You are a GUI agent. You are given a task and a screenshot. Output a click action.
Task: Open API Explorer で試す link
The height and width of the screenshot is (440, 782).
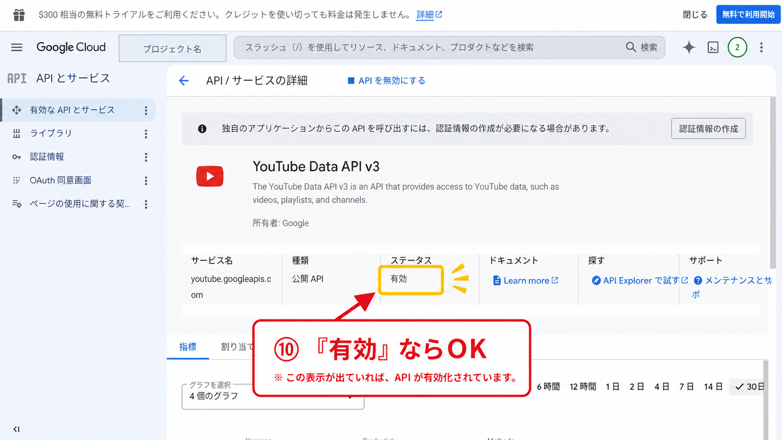(x=640, y=281)
